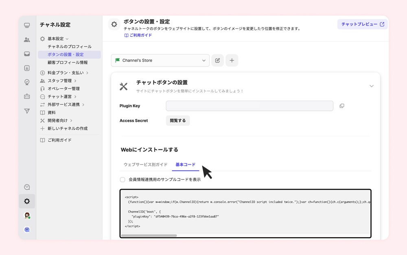Image resolution: width=407 pixels, height=255 pixels.
Task: Open the monitor icon in left rail
Action: point(27,25)
